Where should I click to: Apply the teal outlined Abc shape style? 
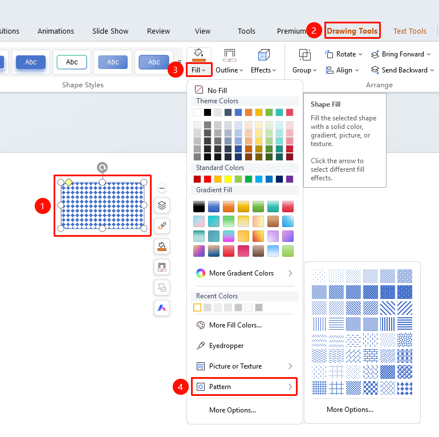coord(72,62)
